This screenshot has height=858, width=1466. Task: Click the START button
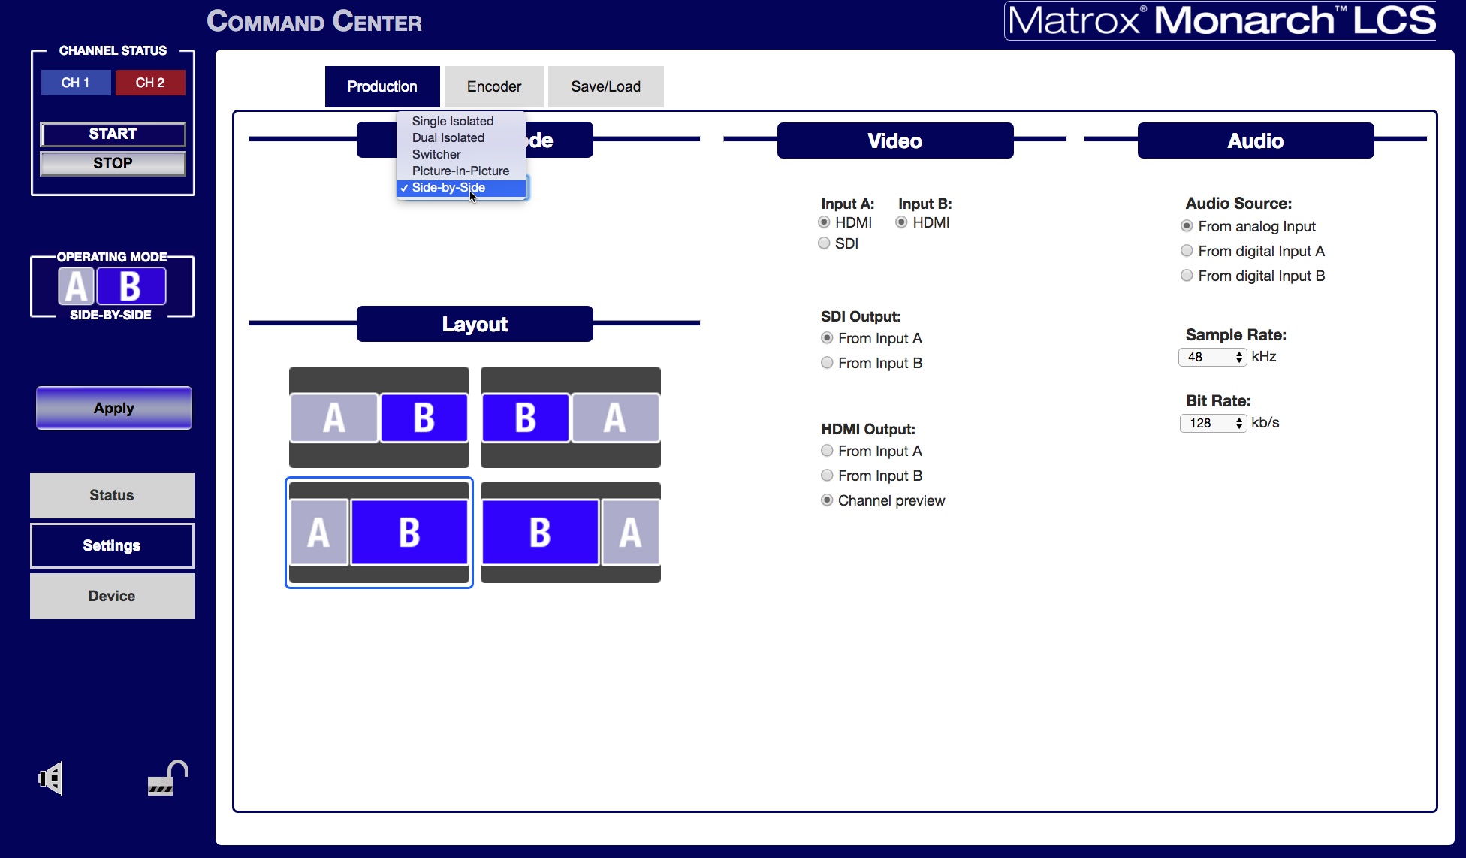(113, 134)
